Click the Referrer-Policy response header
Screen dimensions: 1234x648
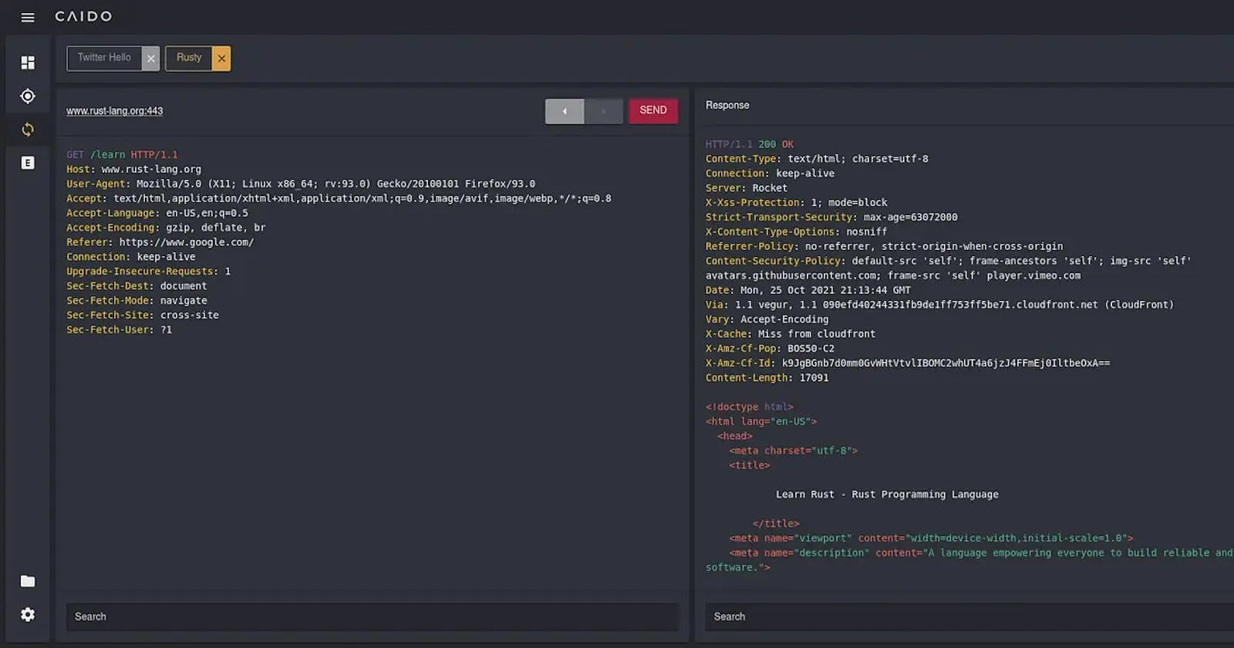coord(885,248)
